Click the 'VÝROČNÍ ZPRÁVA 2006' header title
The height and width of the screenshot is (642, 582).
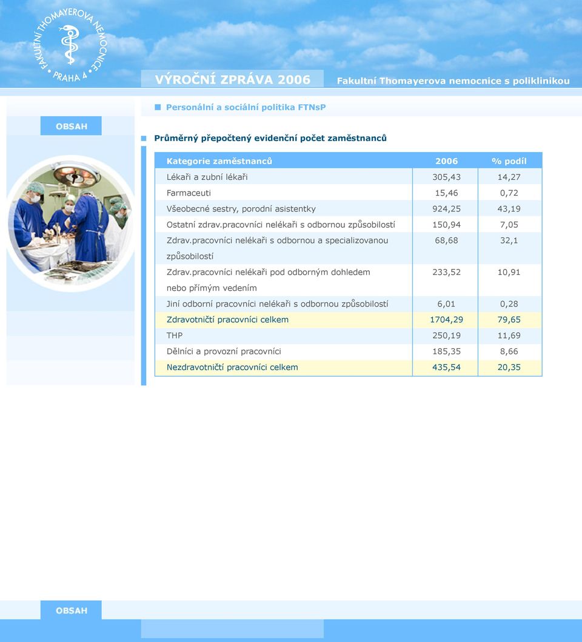coord(232,79)
